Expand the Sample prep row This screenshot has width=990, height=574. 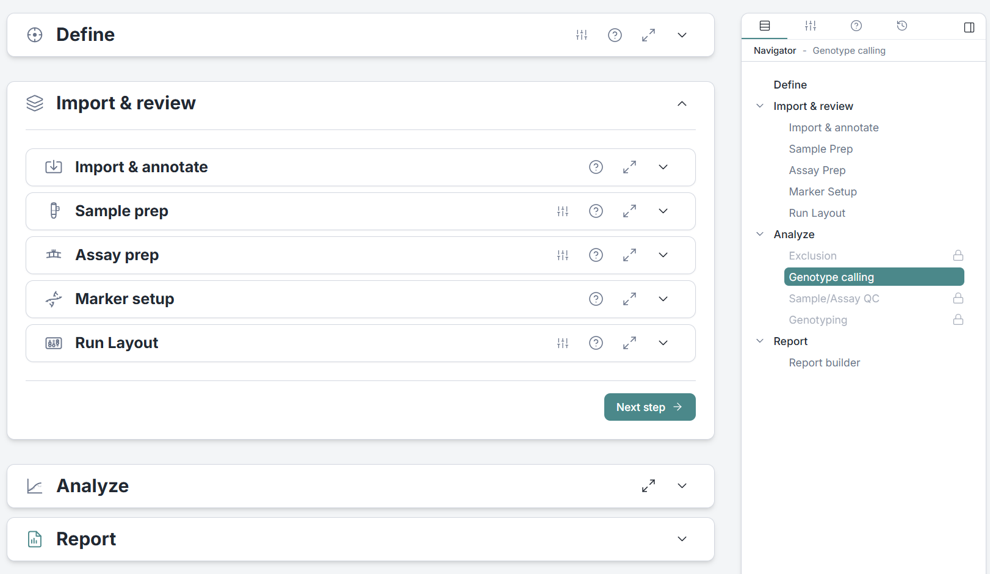(663, 211)
